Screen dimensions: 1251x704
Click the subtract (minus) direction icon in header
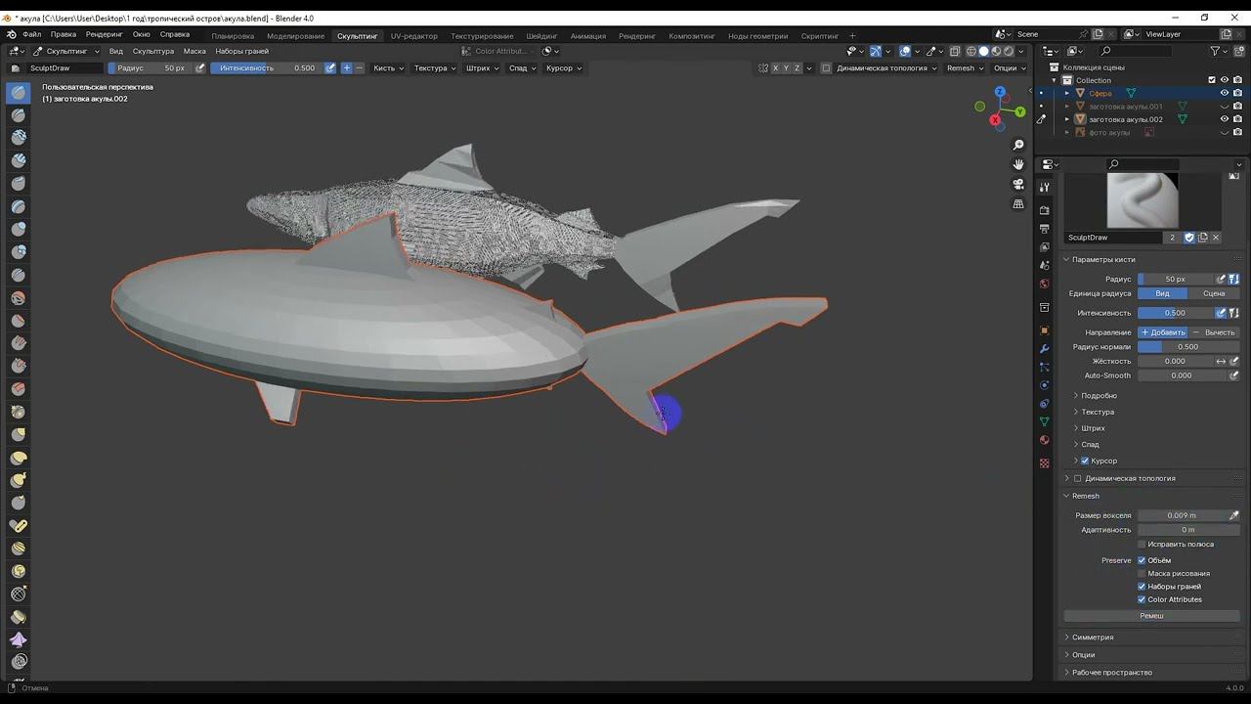coord(360,68)
